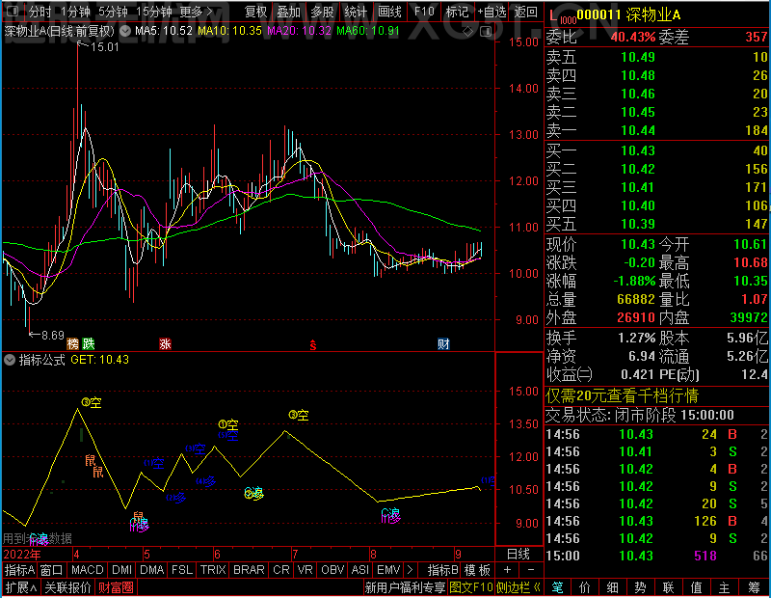Click the 叠加 overlay button
This screenshot has height=598, width=771.
pyautogui.click(x=288, y=12)
